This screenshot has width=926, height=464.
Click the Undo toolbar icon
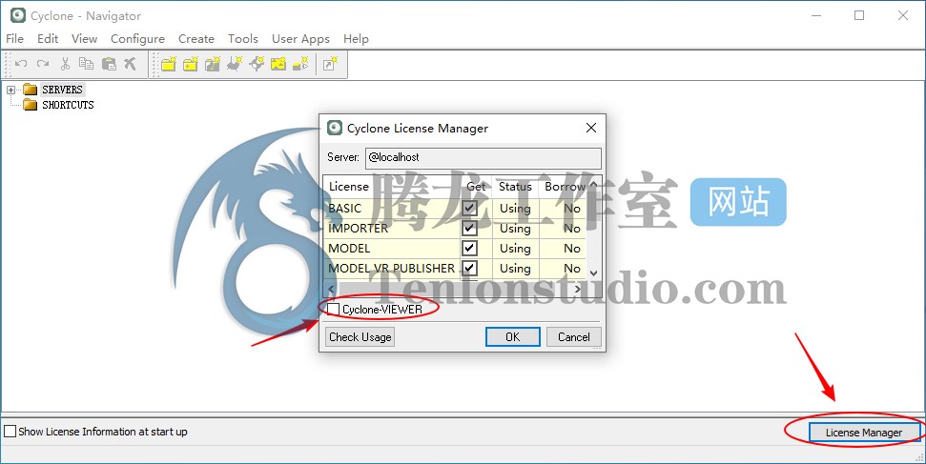[x=21, y=64]
